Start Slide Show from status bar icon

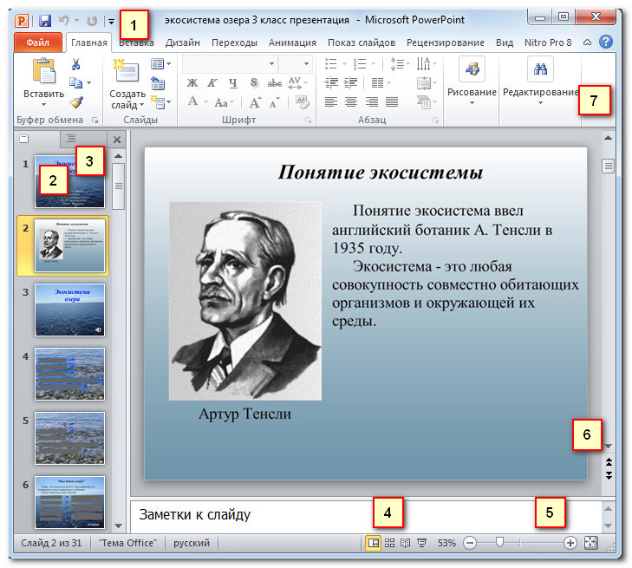tap(421, 543)
